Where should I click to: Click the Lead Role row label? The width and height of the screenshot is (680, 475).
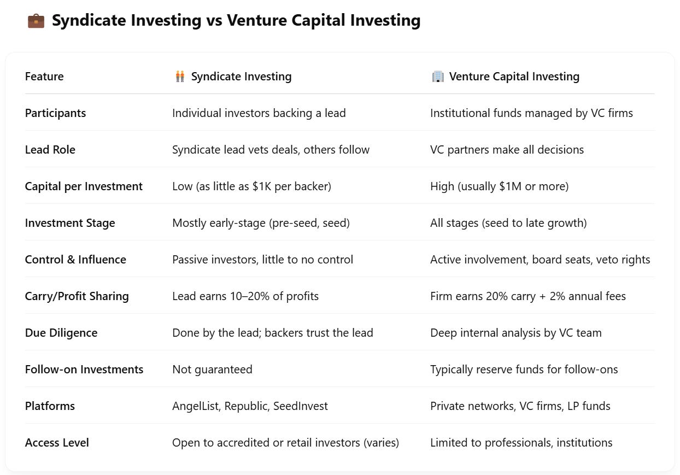[x=50, y=150]
